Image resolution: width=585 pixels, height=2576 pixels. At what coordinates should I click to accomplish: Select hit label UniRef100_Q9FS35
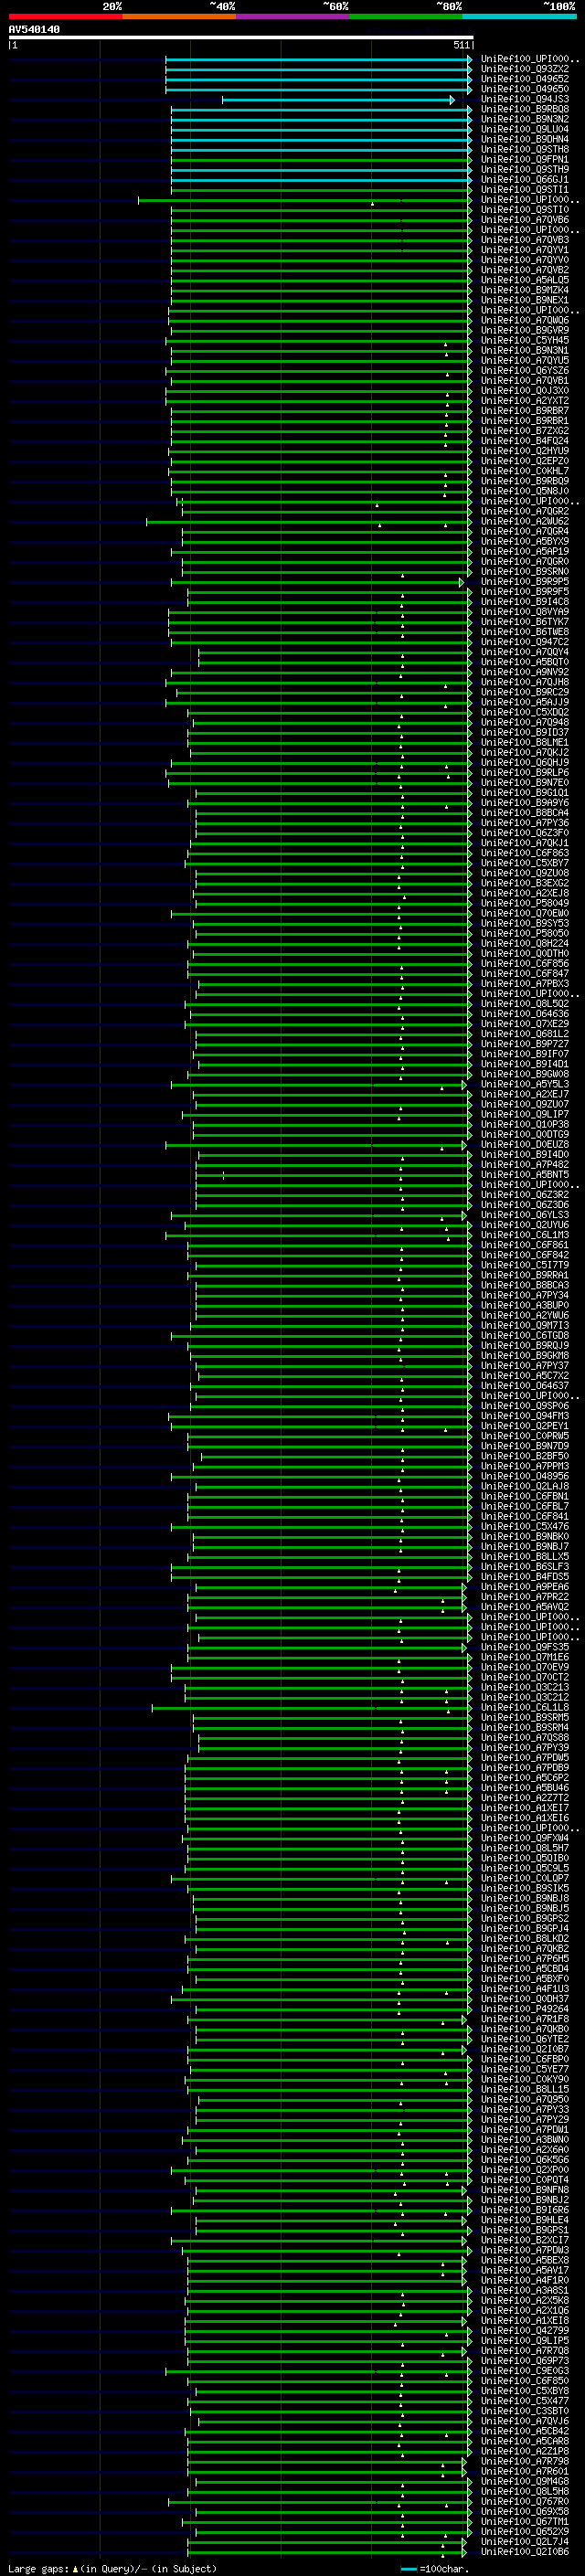(x=525, y=1647)
